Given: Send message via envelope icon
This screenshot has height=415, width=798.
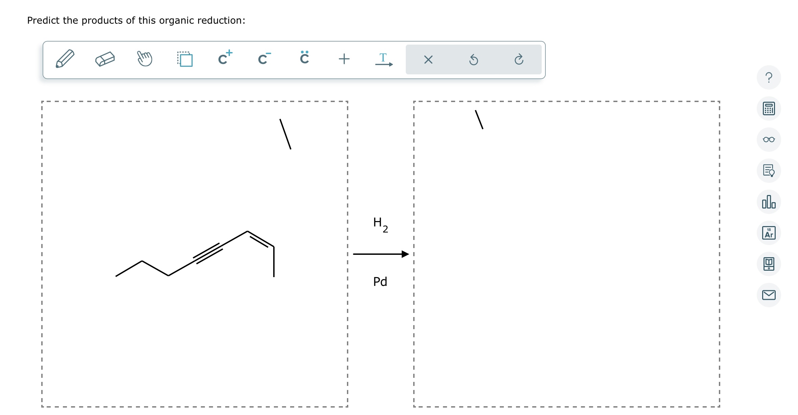Looking at the screenshot, I should 769,295.
